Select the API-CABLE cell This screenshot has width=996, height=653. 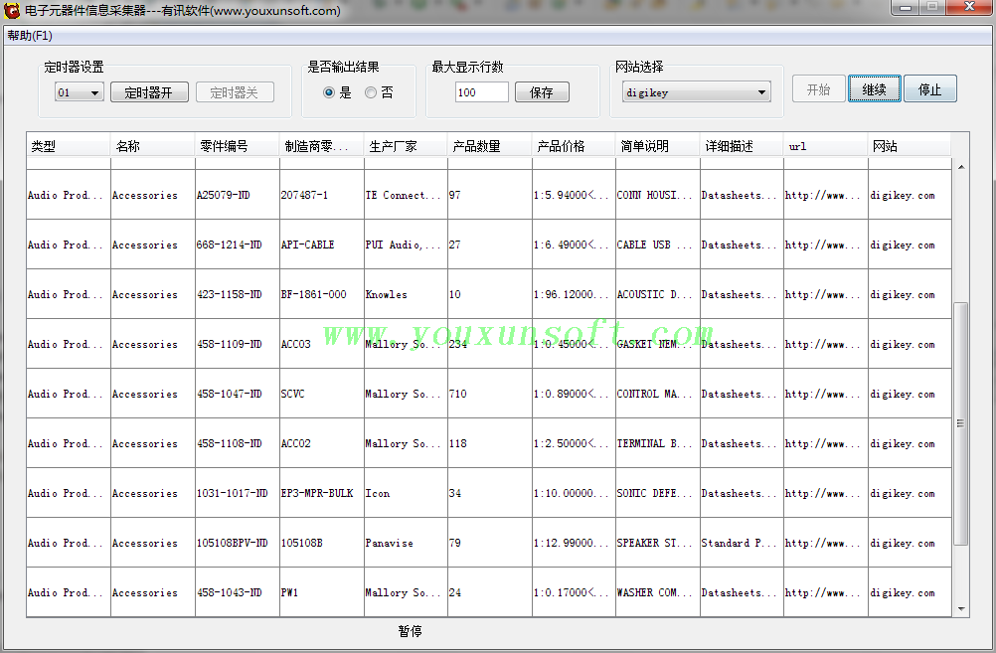(321, 245)
